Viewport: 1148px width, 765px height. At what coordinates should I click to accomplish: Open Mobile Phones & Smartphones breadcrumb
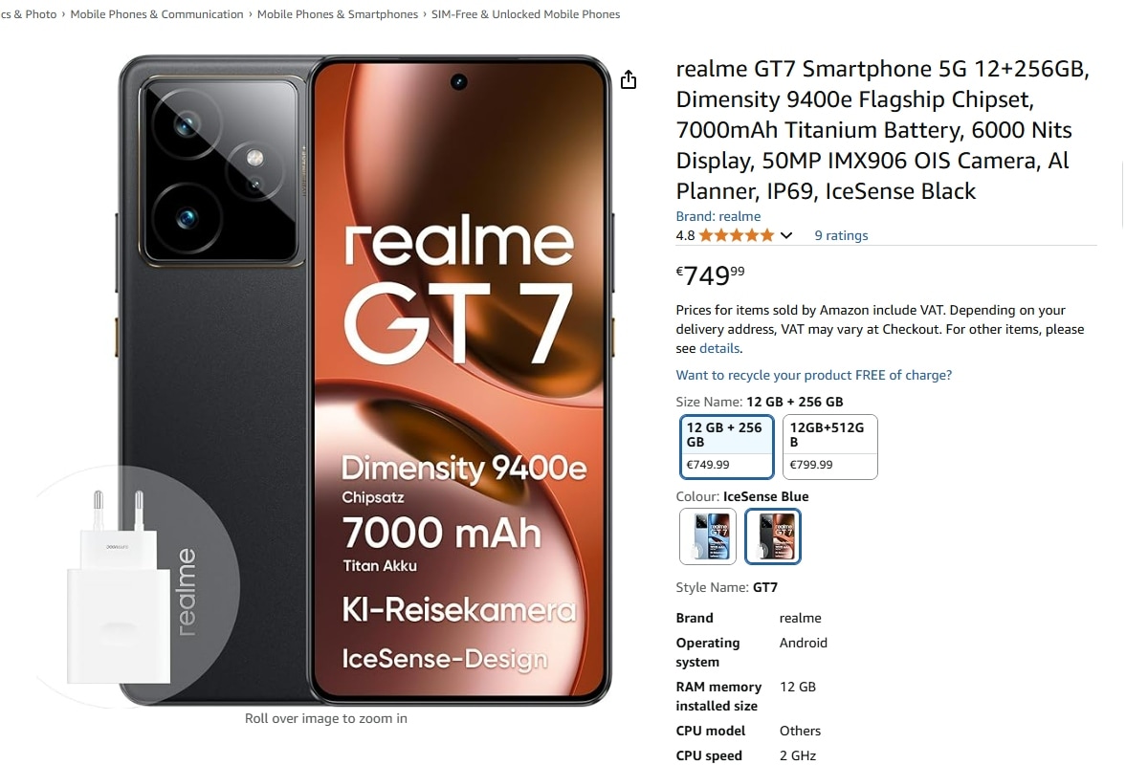[x=338, y=14]
